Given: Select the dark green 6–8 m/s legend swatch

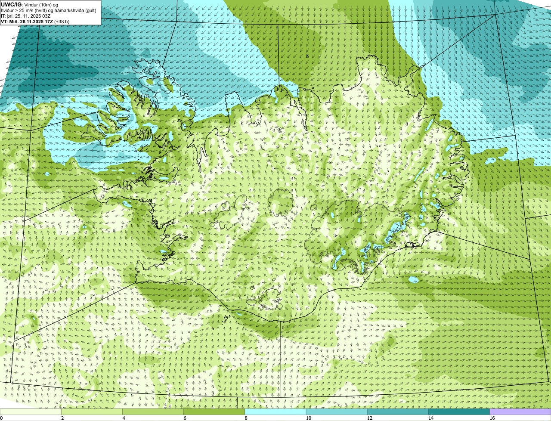Looking at the screenshot, I should [214, 412].
